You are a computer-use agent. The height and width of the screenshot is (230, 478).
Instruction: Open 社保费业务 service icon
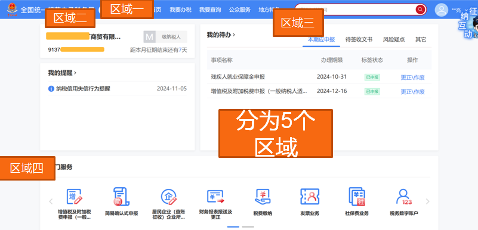click(x=357, y=197)
